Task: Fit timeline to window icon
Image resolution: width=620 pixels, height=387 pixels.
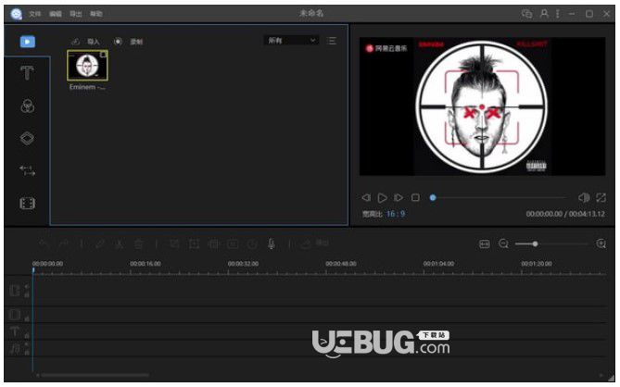Action: [485, 244]
